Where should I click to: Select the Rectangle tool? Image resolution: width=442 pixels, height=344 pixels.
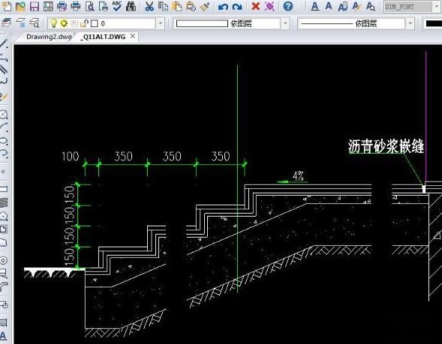[4, 189]
